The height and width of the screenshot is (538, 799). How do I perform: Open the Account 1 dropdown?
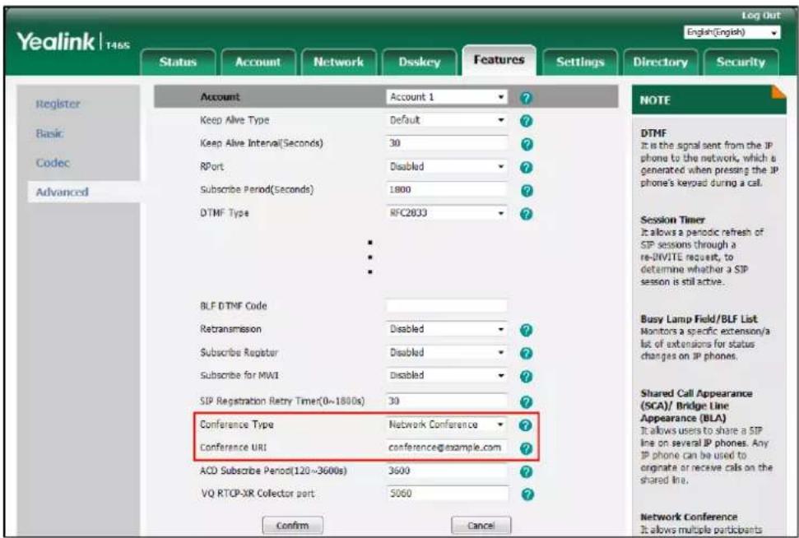[x=447, y=97]
